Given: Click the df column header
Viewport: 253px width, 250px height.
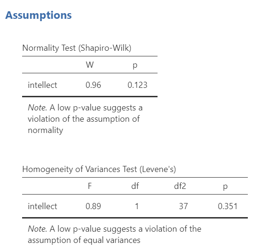Looking at the screenshot, I should [135, 186].
